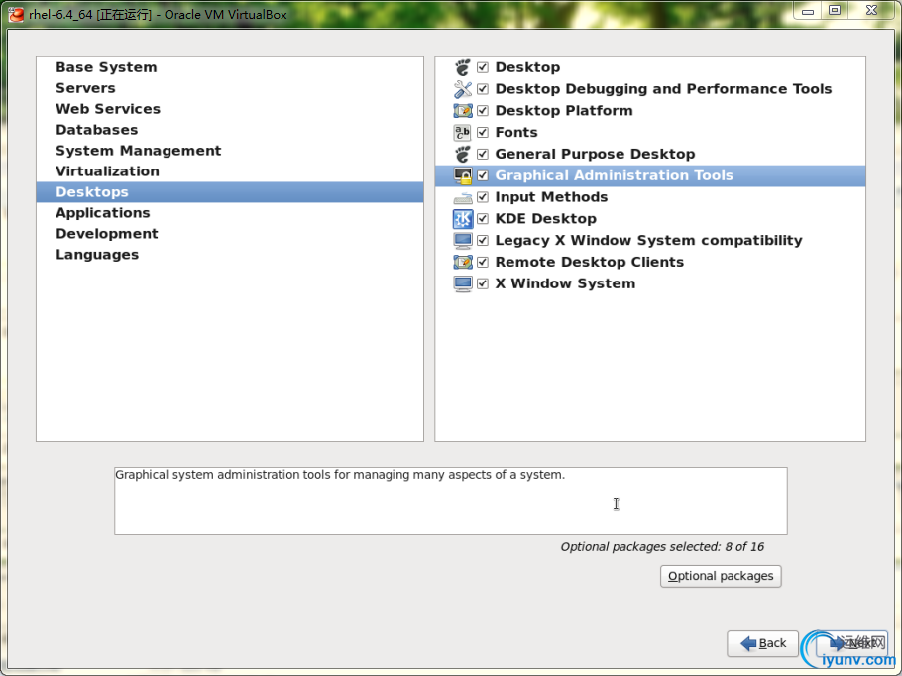The height and width of the screenshot is (676, 902).
Task: Select the General Purpose Desktop label
Action: pyautogui.click(x=595, y=154)
